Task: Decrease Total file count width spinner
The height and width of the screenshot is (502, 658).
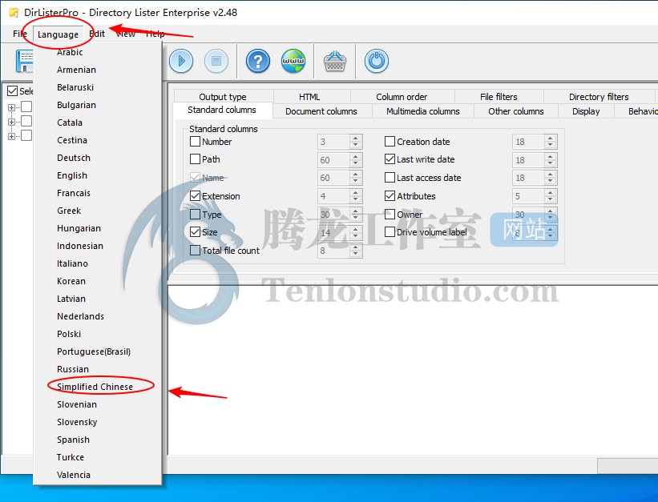Action: click(x=355, y=254)
